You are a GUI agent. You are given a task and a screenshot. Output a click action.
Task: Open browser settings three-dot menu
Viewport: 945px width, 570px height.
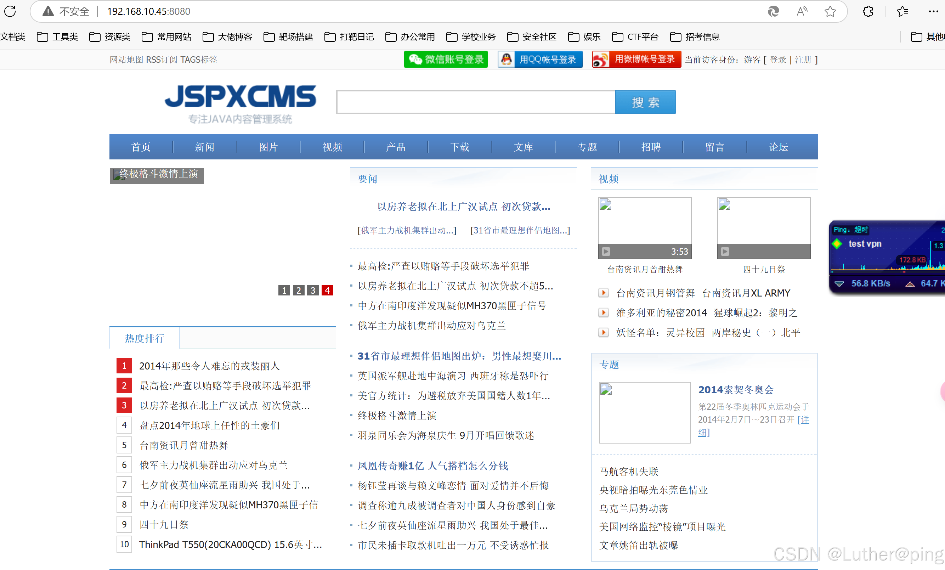click(933, 11)
